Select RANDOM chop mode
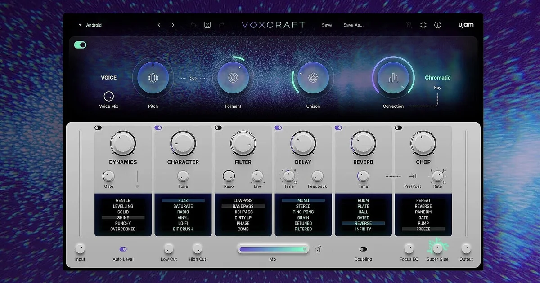 pos(423,212)
